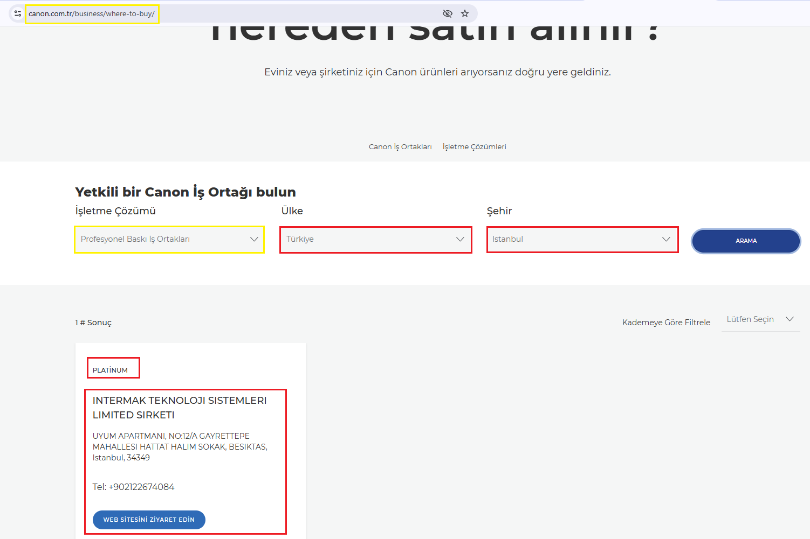Open the Şehir dropdown showing Istanbul
The image size is (810, 539).
[582, 239]
